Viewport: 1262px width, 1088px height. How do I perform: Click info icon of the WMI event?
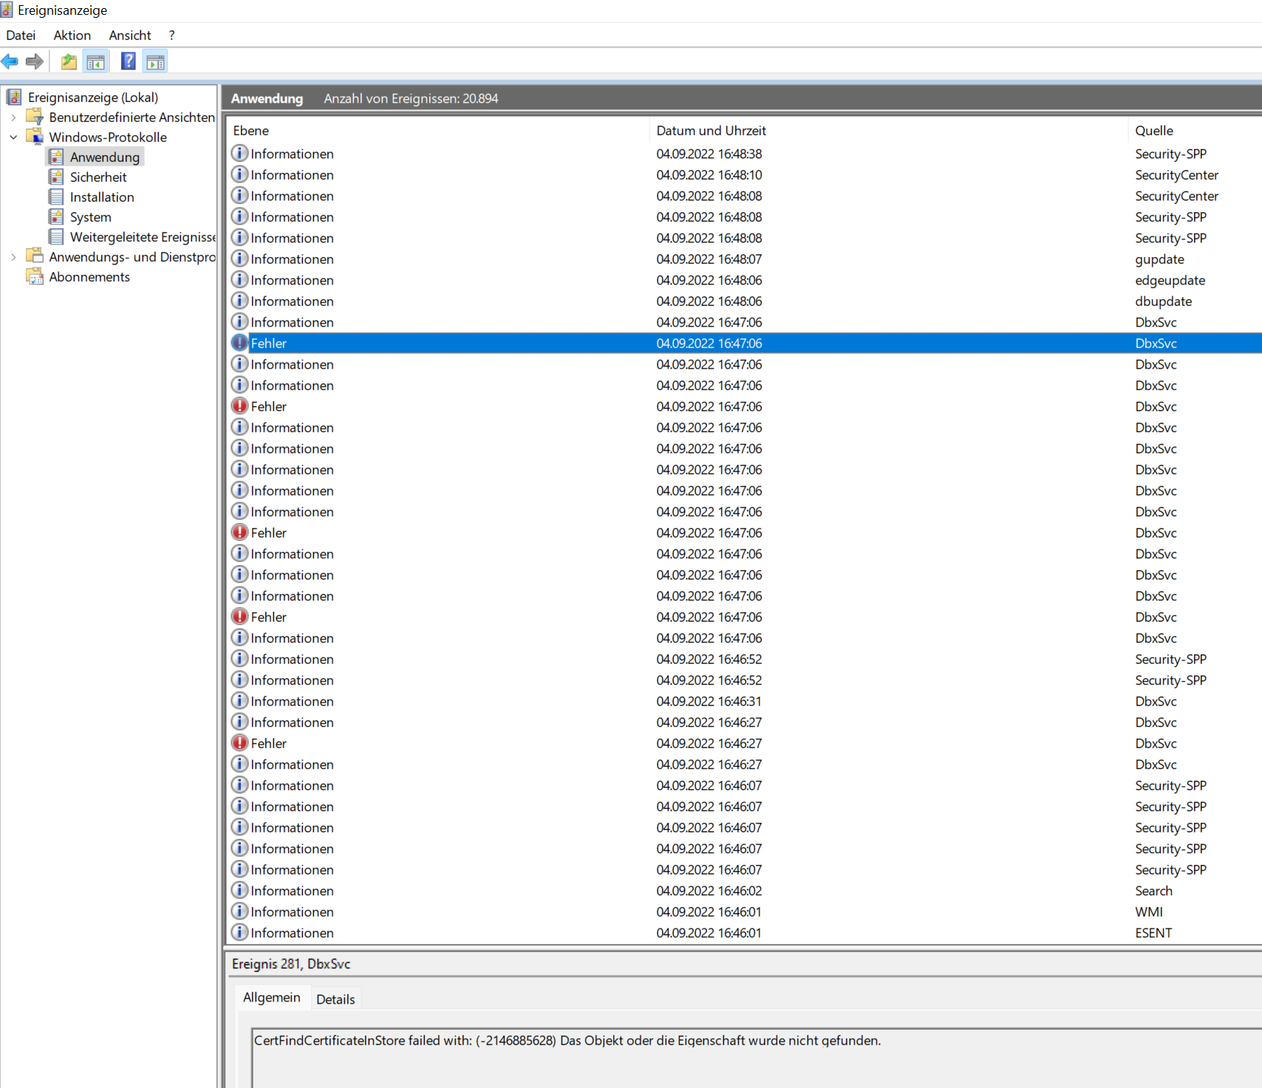pyautogui.click(x=239, y=911)
